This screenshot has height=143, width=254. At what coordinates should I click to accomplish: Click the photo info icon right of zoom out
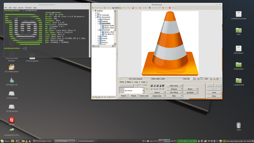point(217,79)
